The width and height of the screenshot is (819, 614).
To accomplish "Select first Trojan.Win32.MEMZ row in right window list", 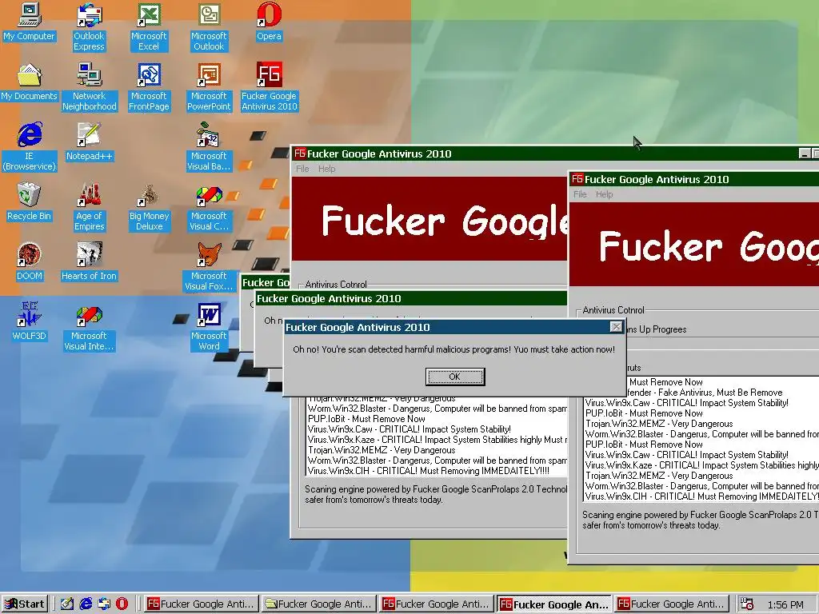I will [701, 424].
